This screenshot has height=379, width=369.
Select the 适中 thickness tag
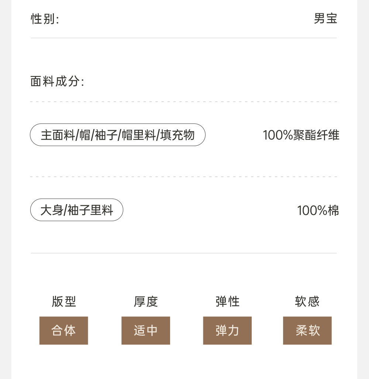(x=146, y=331)
